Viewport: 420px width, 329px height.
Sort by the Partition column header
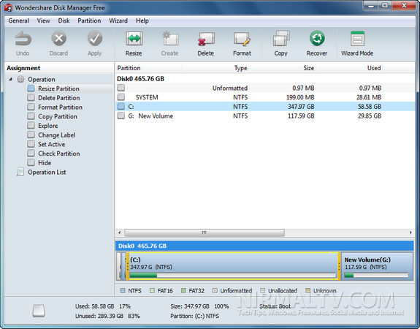[149, 68]
